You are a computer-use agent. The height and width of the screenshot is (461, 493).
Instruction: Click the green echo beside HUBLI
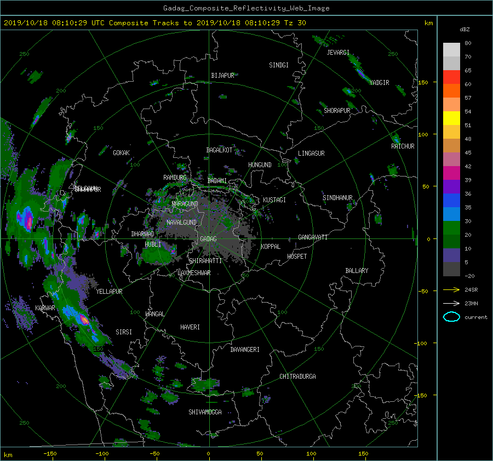(x=156, y=255)
